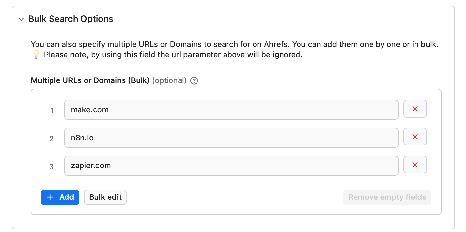Viewport: 466px width, 232px height.
Task: Delete the n8n.io row using red X
Action: click(415, 137)
